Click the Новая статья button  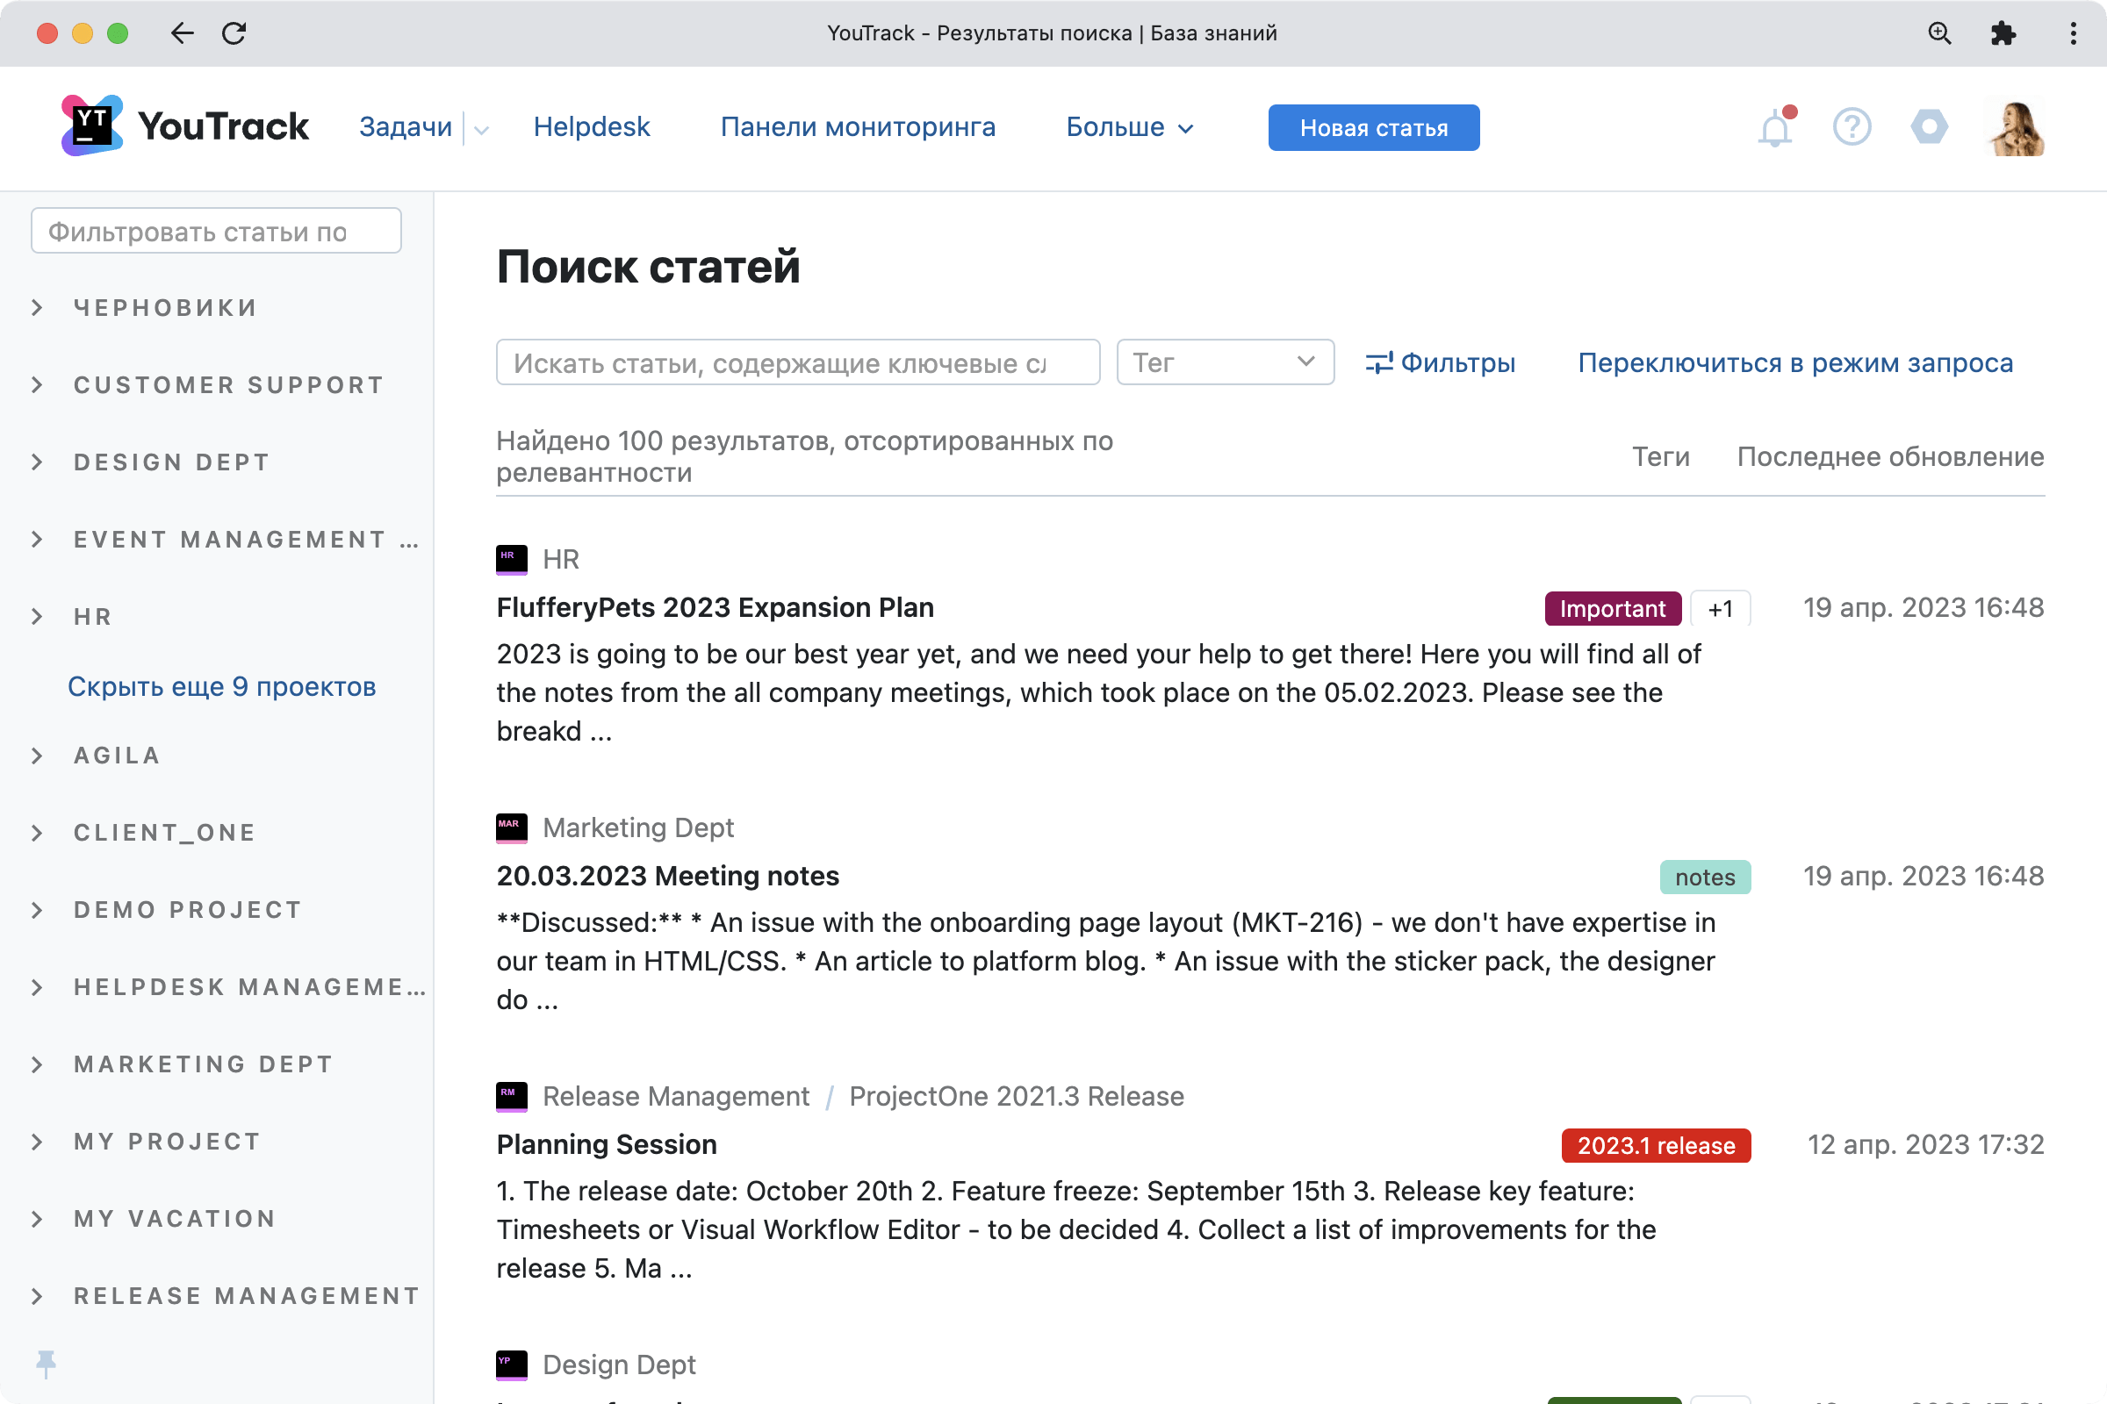click(x=1373, y=127)
